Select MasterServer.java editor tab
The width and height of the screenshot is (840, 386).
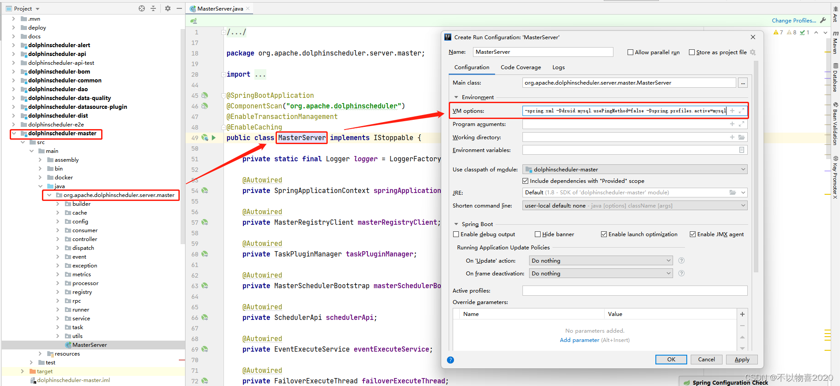pyautogui.click(x=220, y=8)
